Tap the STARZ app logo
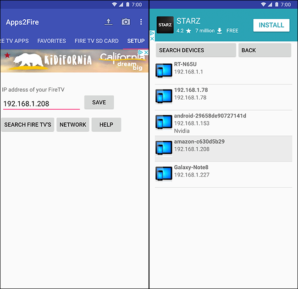298x289 pixels. [165, 25]
